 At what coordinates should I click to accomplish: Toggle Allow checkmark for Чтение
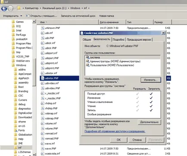pyautogui.click(x=137, y=106)
